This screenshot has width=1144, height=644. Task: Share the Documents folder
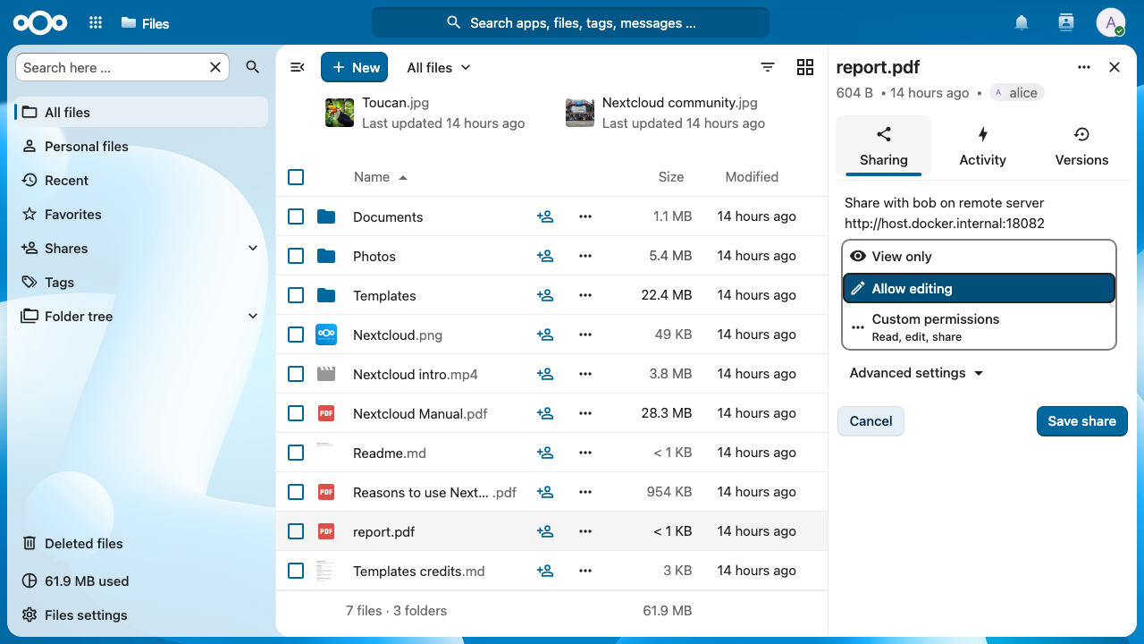(x=545, y=216)
